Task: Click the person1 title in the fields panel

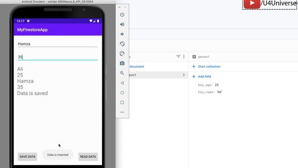Action: click(203, 57)
